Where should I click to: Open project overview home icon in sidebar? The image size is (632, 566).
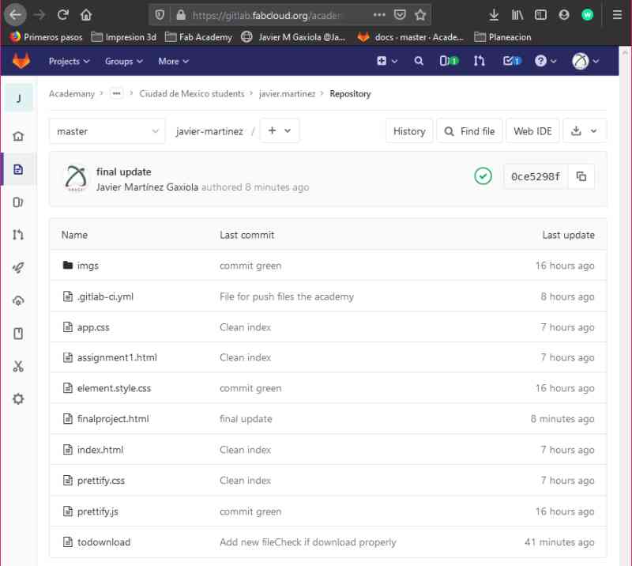tap(18, 136)
